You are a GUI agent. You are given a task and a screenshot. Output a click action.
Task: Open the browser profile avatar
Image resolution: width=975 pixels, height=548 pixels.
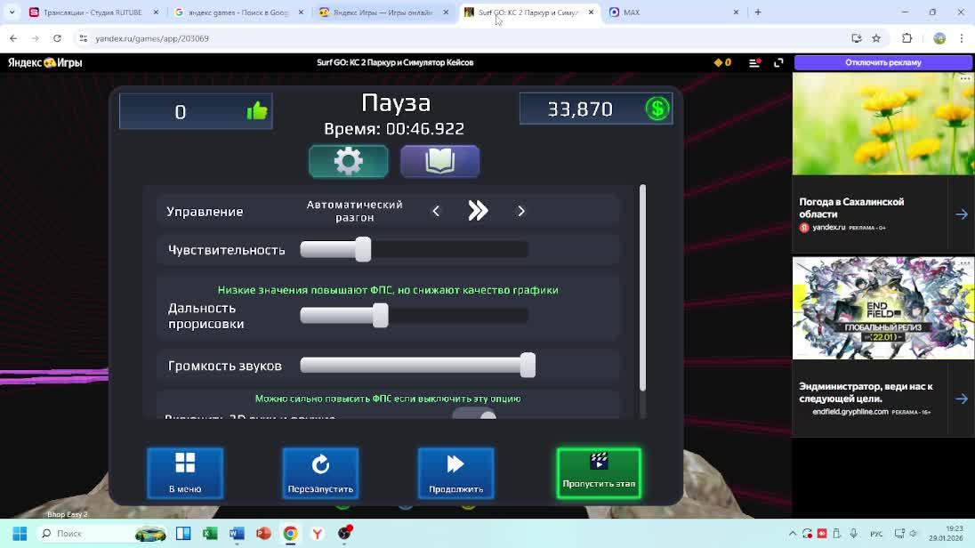pos(939,38)
